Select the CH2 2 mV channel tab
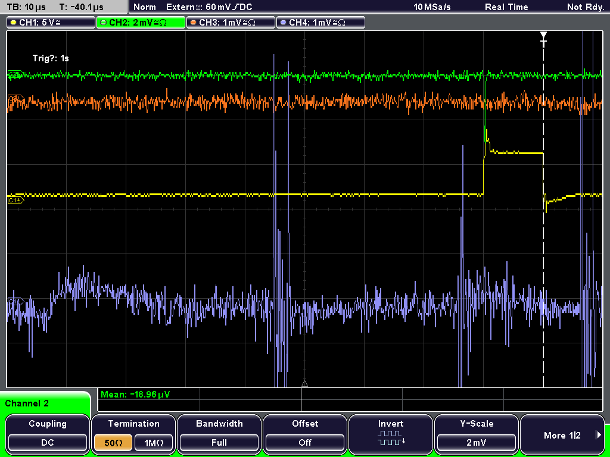This screenshot has width=610, height=457. (141, 23)
